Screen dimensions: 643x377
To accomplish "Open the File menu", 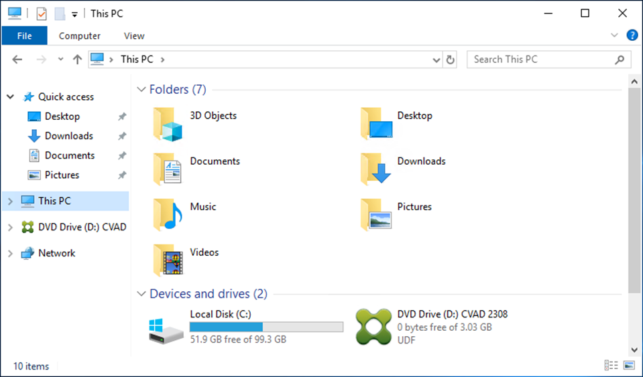I will [24, 35].
